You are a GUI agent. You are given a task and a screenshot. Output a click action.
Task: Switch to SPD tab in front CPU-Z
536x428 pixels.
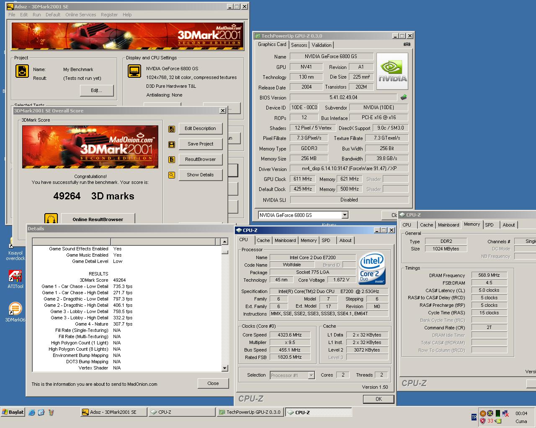326,240
